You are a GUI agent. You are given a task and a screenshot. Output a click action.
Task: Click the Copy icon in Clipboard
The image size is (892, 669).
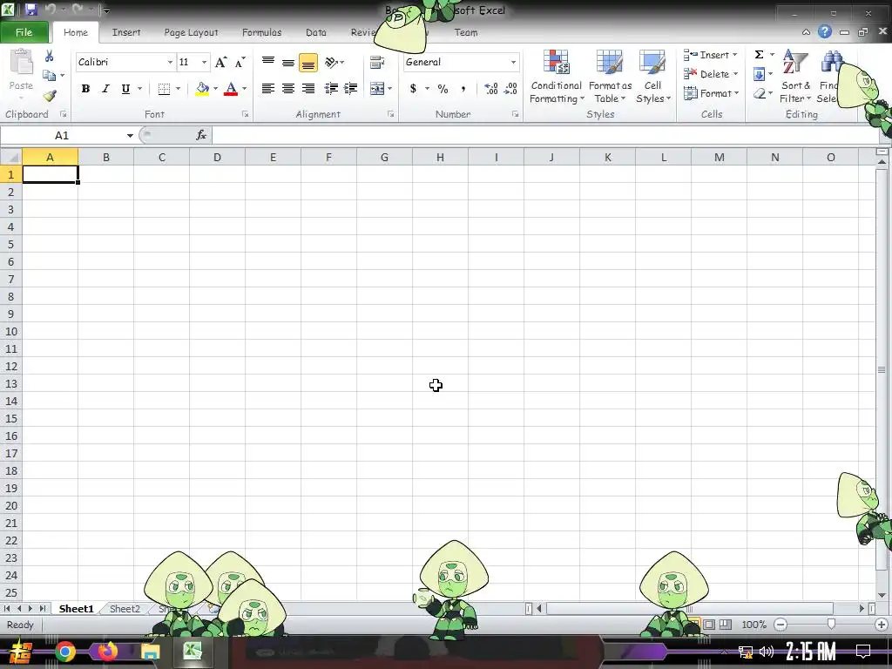pyautogui.click(x=49, y=75)
